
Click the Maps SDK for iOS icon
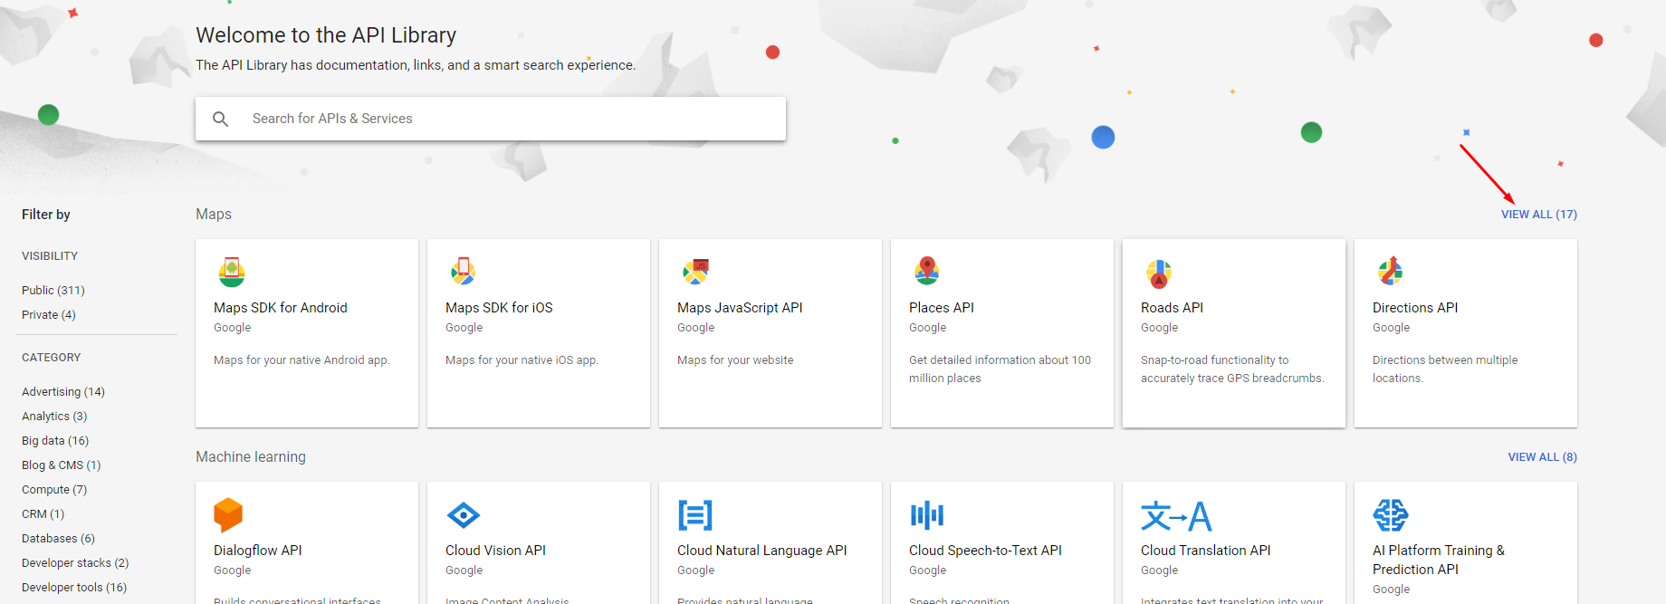point(464,271)
